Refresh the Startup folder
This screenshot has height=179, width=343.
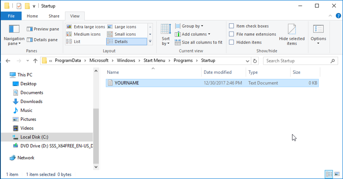tap(255, 61)
